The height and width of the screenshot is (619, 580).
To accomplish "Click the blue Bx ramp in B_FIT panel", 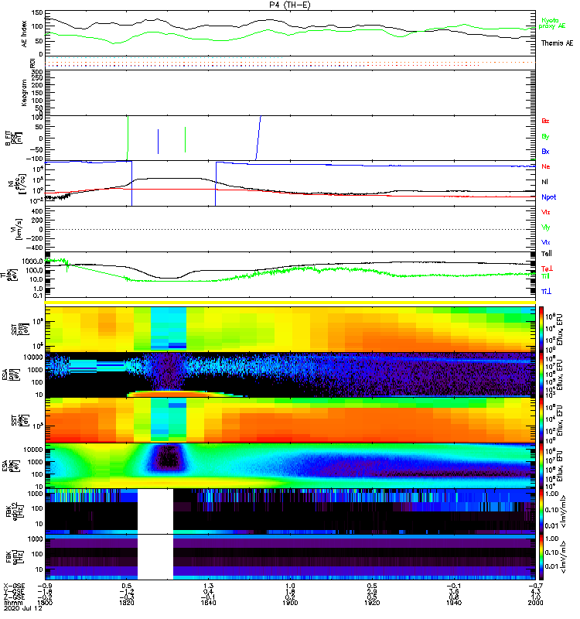I will 258,139.
